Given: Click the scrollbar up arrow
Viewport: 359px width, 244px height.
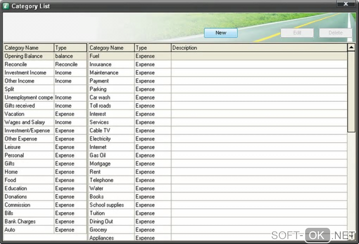Looking at the screenshot, I should [x=351, y=47].
